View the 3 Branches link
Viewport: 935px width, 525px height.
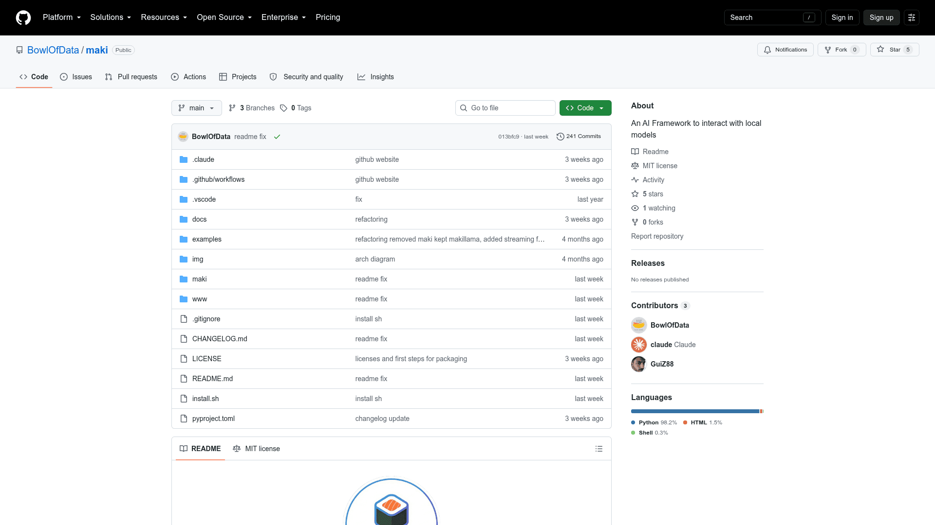252,108
